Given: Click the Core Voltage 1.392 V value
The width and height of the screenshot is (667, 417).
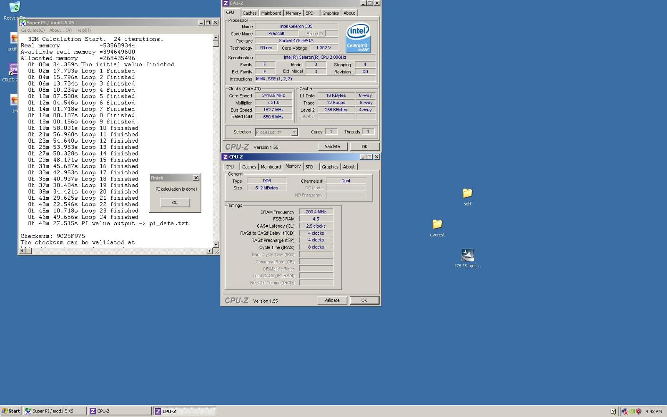Looking at the screenshot, I should tap(323, 48).
